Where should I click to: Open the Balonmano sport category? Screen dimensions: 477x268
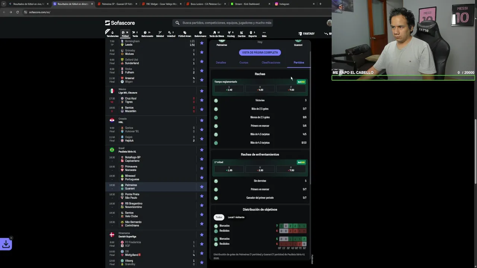200,34
